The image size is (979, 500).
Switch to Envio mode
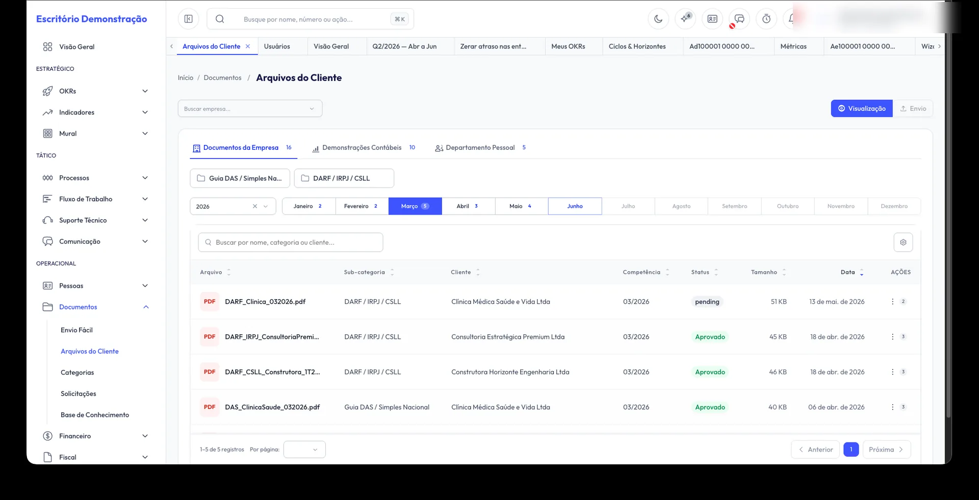(913, 109)
